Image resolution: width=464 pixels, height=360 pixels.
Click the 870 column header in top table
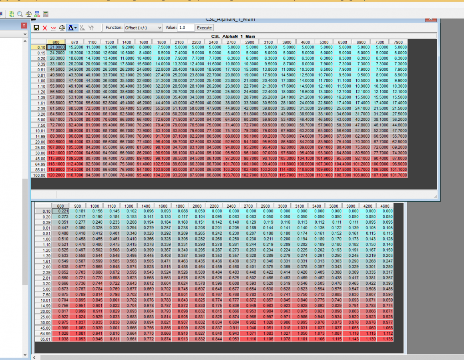(x=74, y=42)
